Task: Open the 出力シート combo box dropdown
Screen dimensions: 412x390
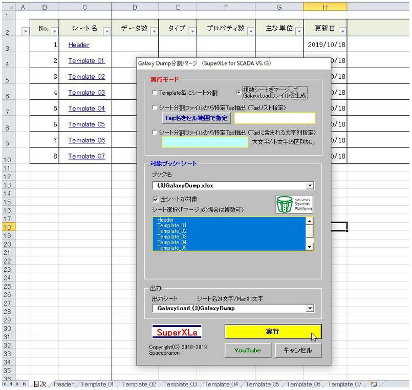Action: point(310,308)
